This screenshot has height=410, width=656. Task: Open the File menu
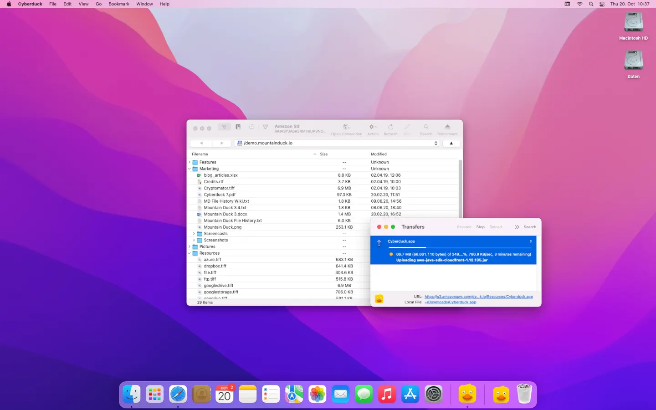pyautogui.click(x=53, y=4)
